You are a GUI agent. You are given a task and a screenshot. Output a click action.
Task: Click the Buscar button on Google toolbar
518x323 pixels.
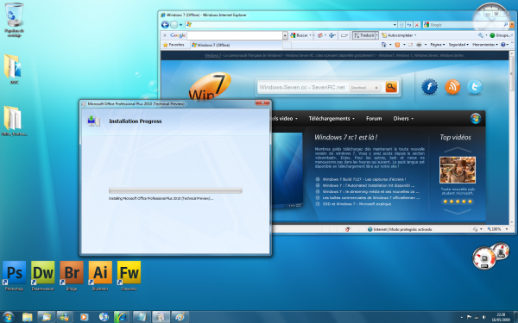pos(300,35)
